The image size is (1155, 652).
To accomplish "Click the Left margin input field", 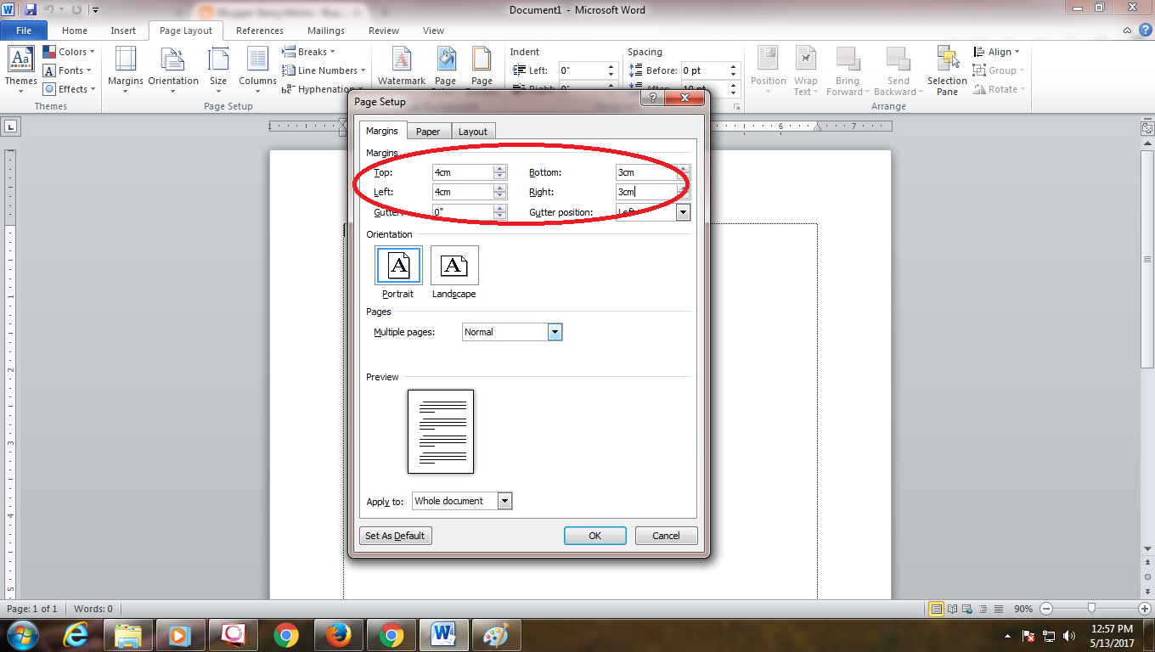I will click(463, 192).
